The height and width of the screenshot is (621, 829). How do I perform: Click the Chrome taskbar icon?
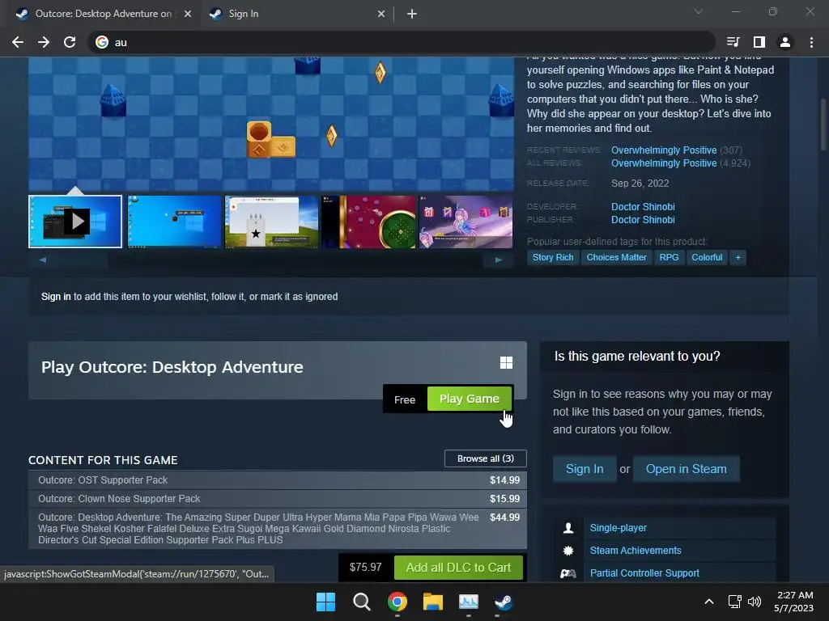click(397, 602)
